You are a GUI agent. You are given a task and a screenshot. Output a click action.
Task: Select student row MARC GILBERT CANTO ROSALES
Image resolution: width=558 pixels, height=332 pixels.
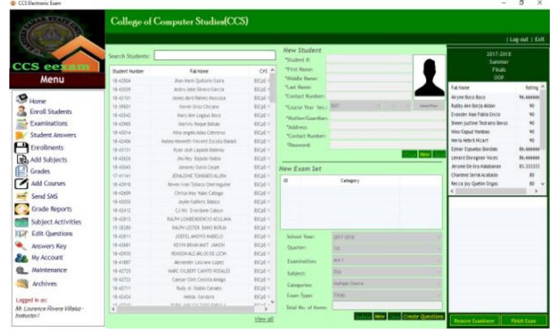190,271
